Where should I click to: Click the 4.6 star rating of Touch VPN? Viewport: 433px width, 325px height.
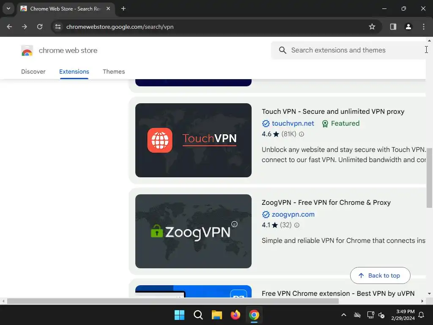point(270,134)
